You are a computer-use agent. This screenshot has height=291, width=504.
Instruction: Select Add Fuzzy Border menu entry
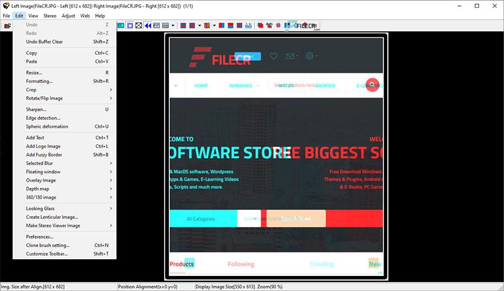click(x=65, y=155)
